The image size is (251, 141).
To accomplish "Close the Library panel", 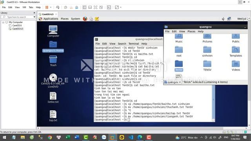I will (34, 13).
